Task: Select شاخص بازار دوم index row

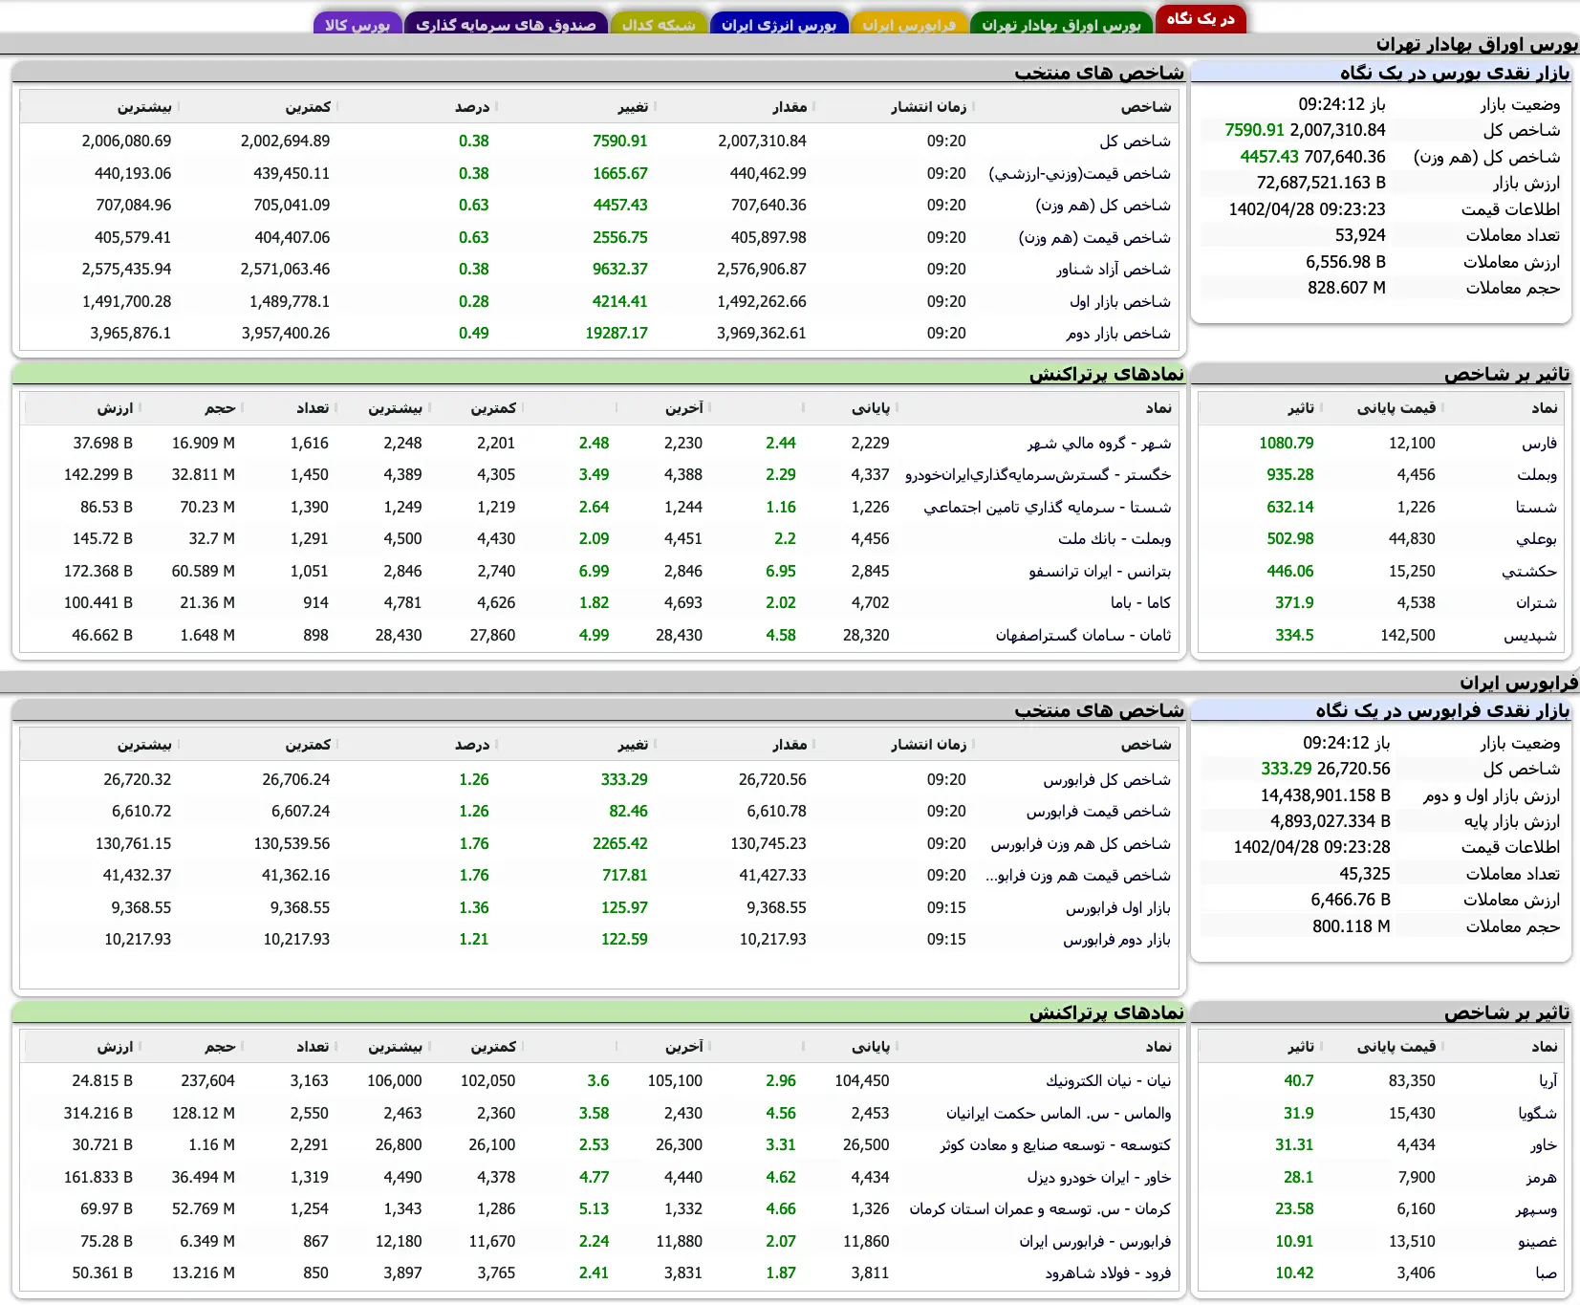Action: [x=599, y=333]
